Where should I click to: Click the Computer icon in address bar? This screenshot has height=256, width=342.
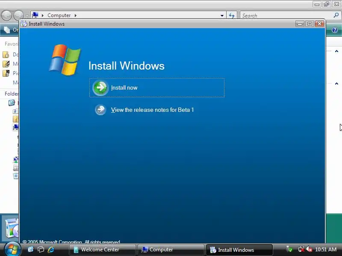35,15
